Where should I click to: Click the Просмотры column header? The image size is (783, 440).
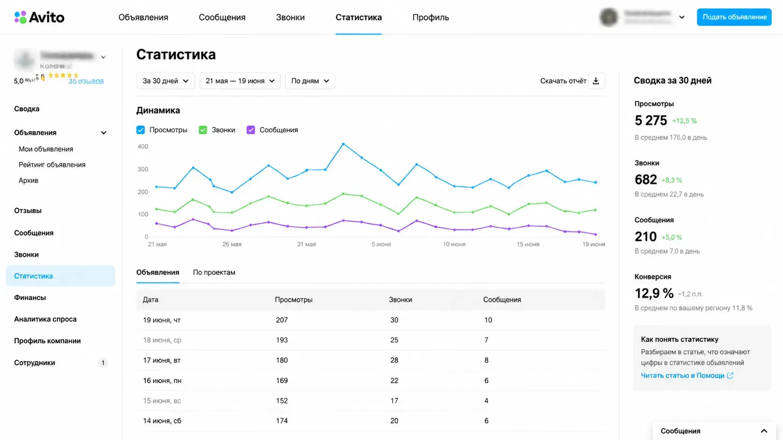tap(294, 300)
